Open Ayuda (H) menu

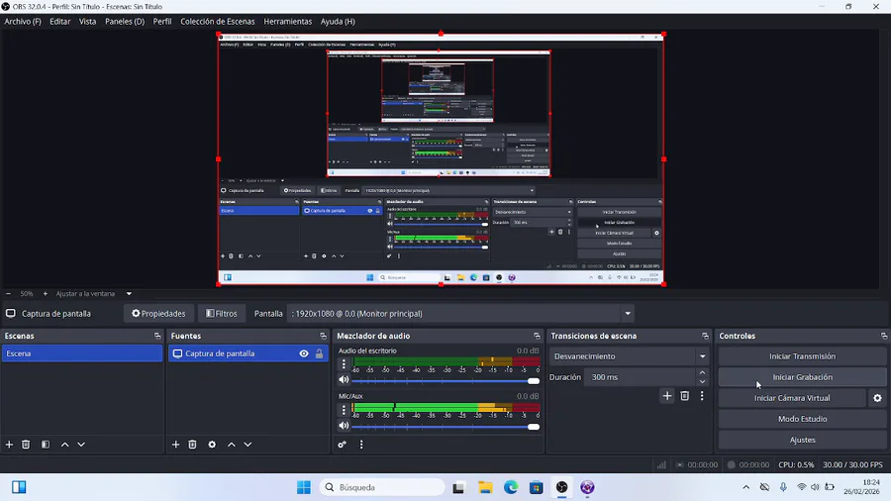coord(338,21)
